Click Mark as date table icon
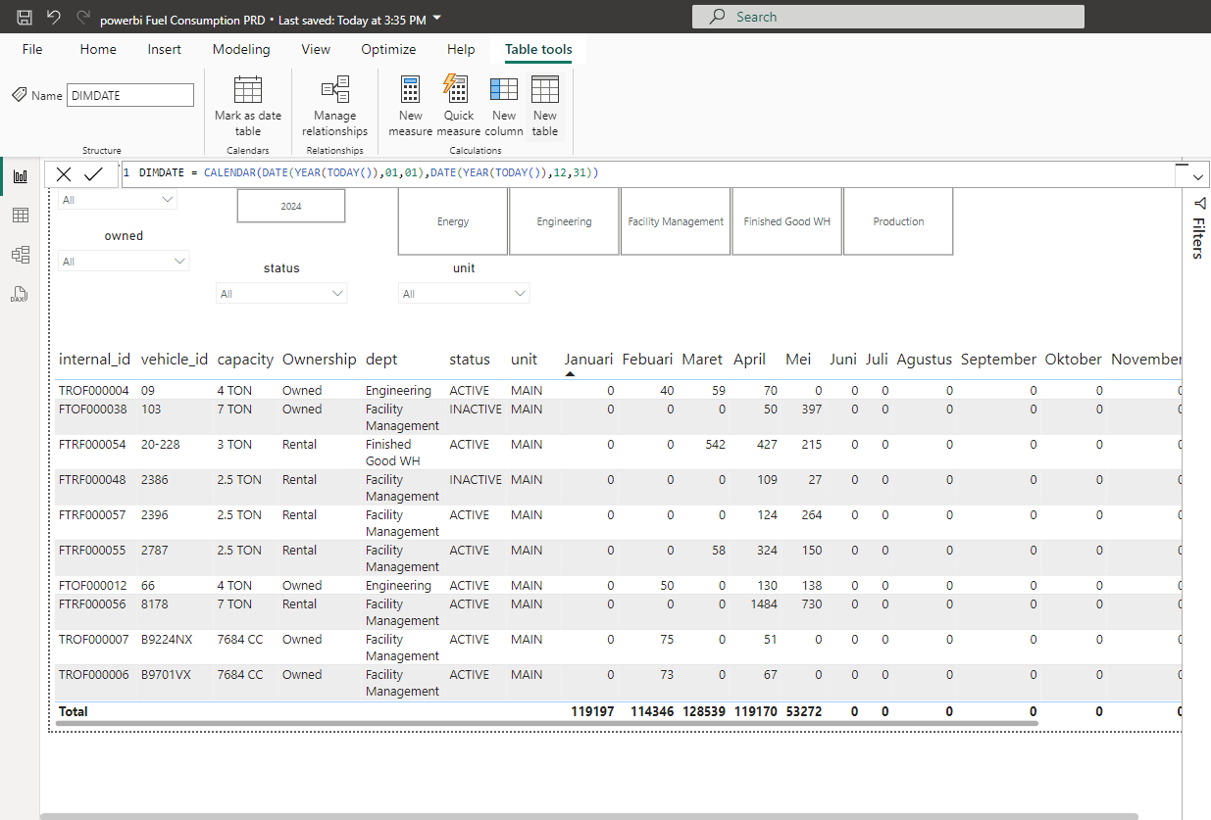1211x820 pixels. 248,90
